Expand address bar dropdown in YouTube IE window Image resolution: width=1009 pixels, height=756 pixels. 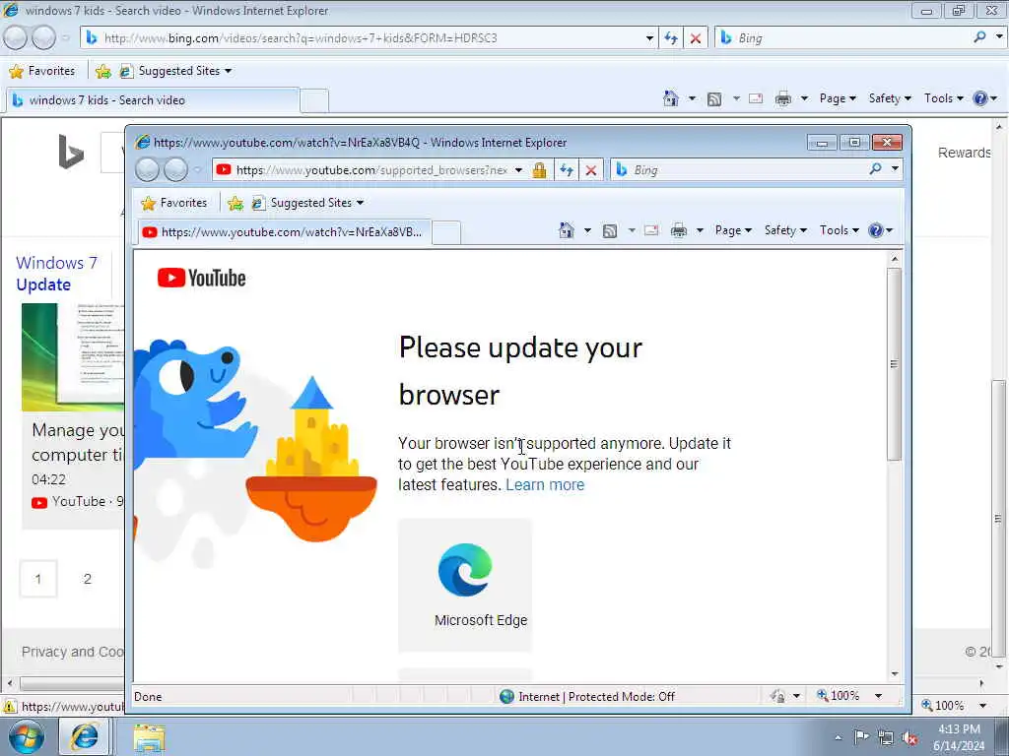pyautogui.click(x=518, y=169)
